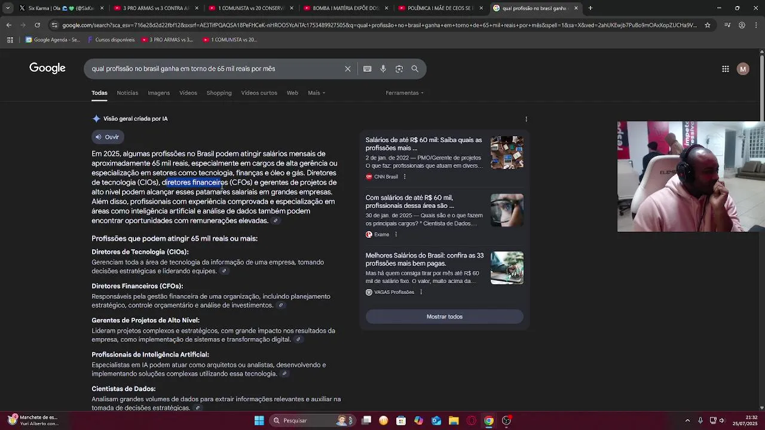
Task: Open Microsoft Store from the taskbar
Action: click(401, 420)
